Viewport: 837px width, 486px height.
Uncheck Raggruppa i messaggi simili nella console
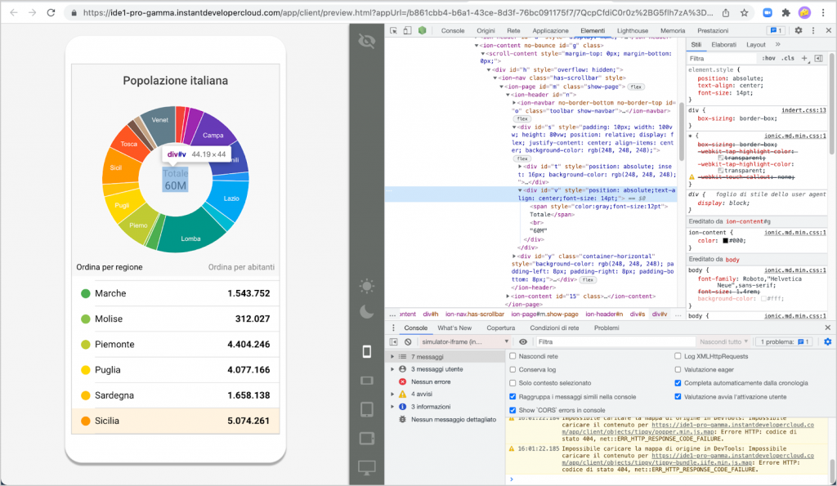(x=512, y=396)
